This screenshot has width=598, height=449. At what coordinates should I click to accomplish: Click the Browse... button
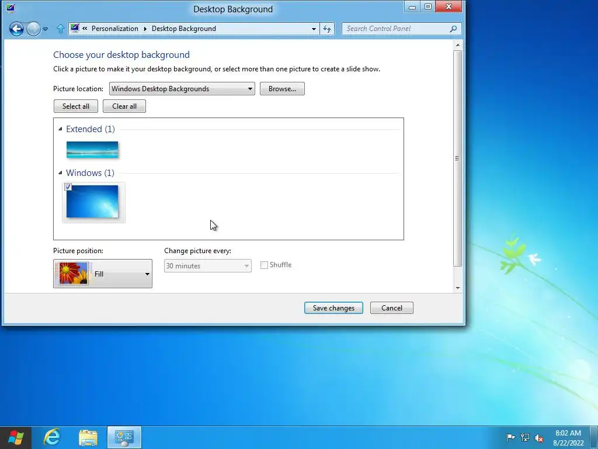282,89
